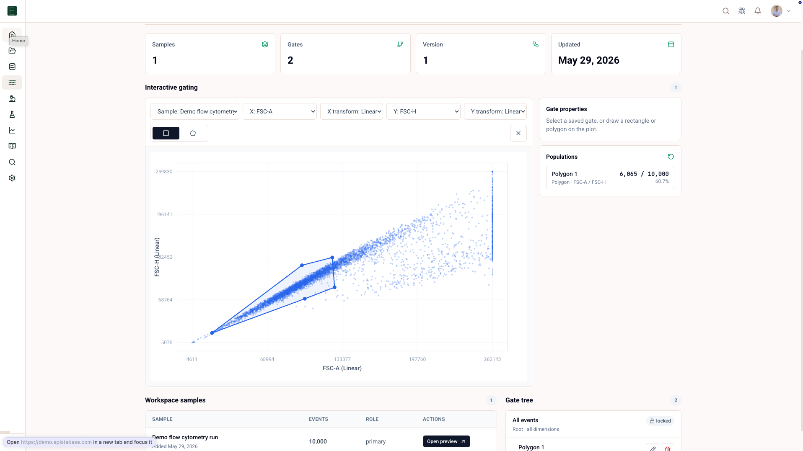Select the All events root gate

[593, 424]
